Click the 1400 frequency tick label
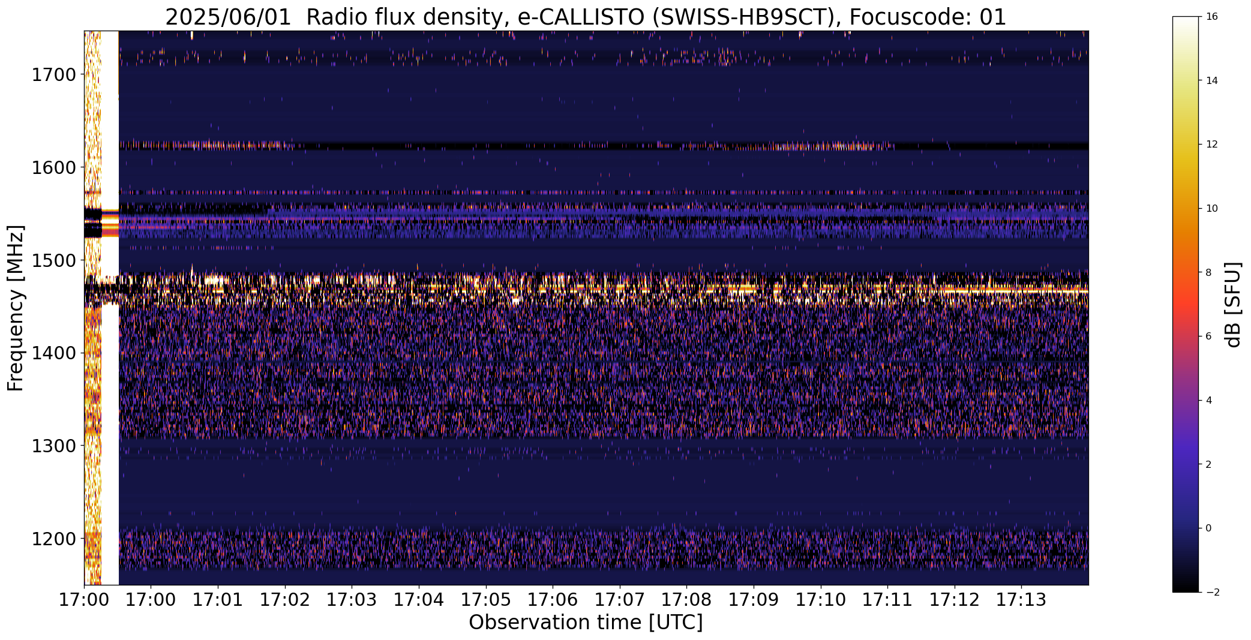The image size is (1251, 640). pos(53,353)
